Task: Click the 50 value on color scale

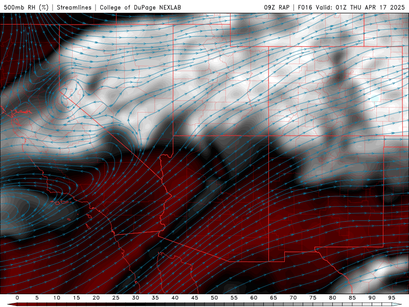Action: point(214,298)
